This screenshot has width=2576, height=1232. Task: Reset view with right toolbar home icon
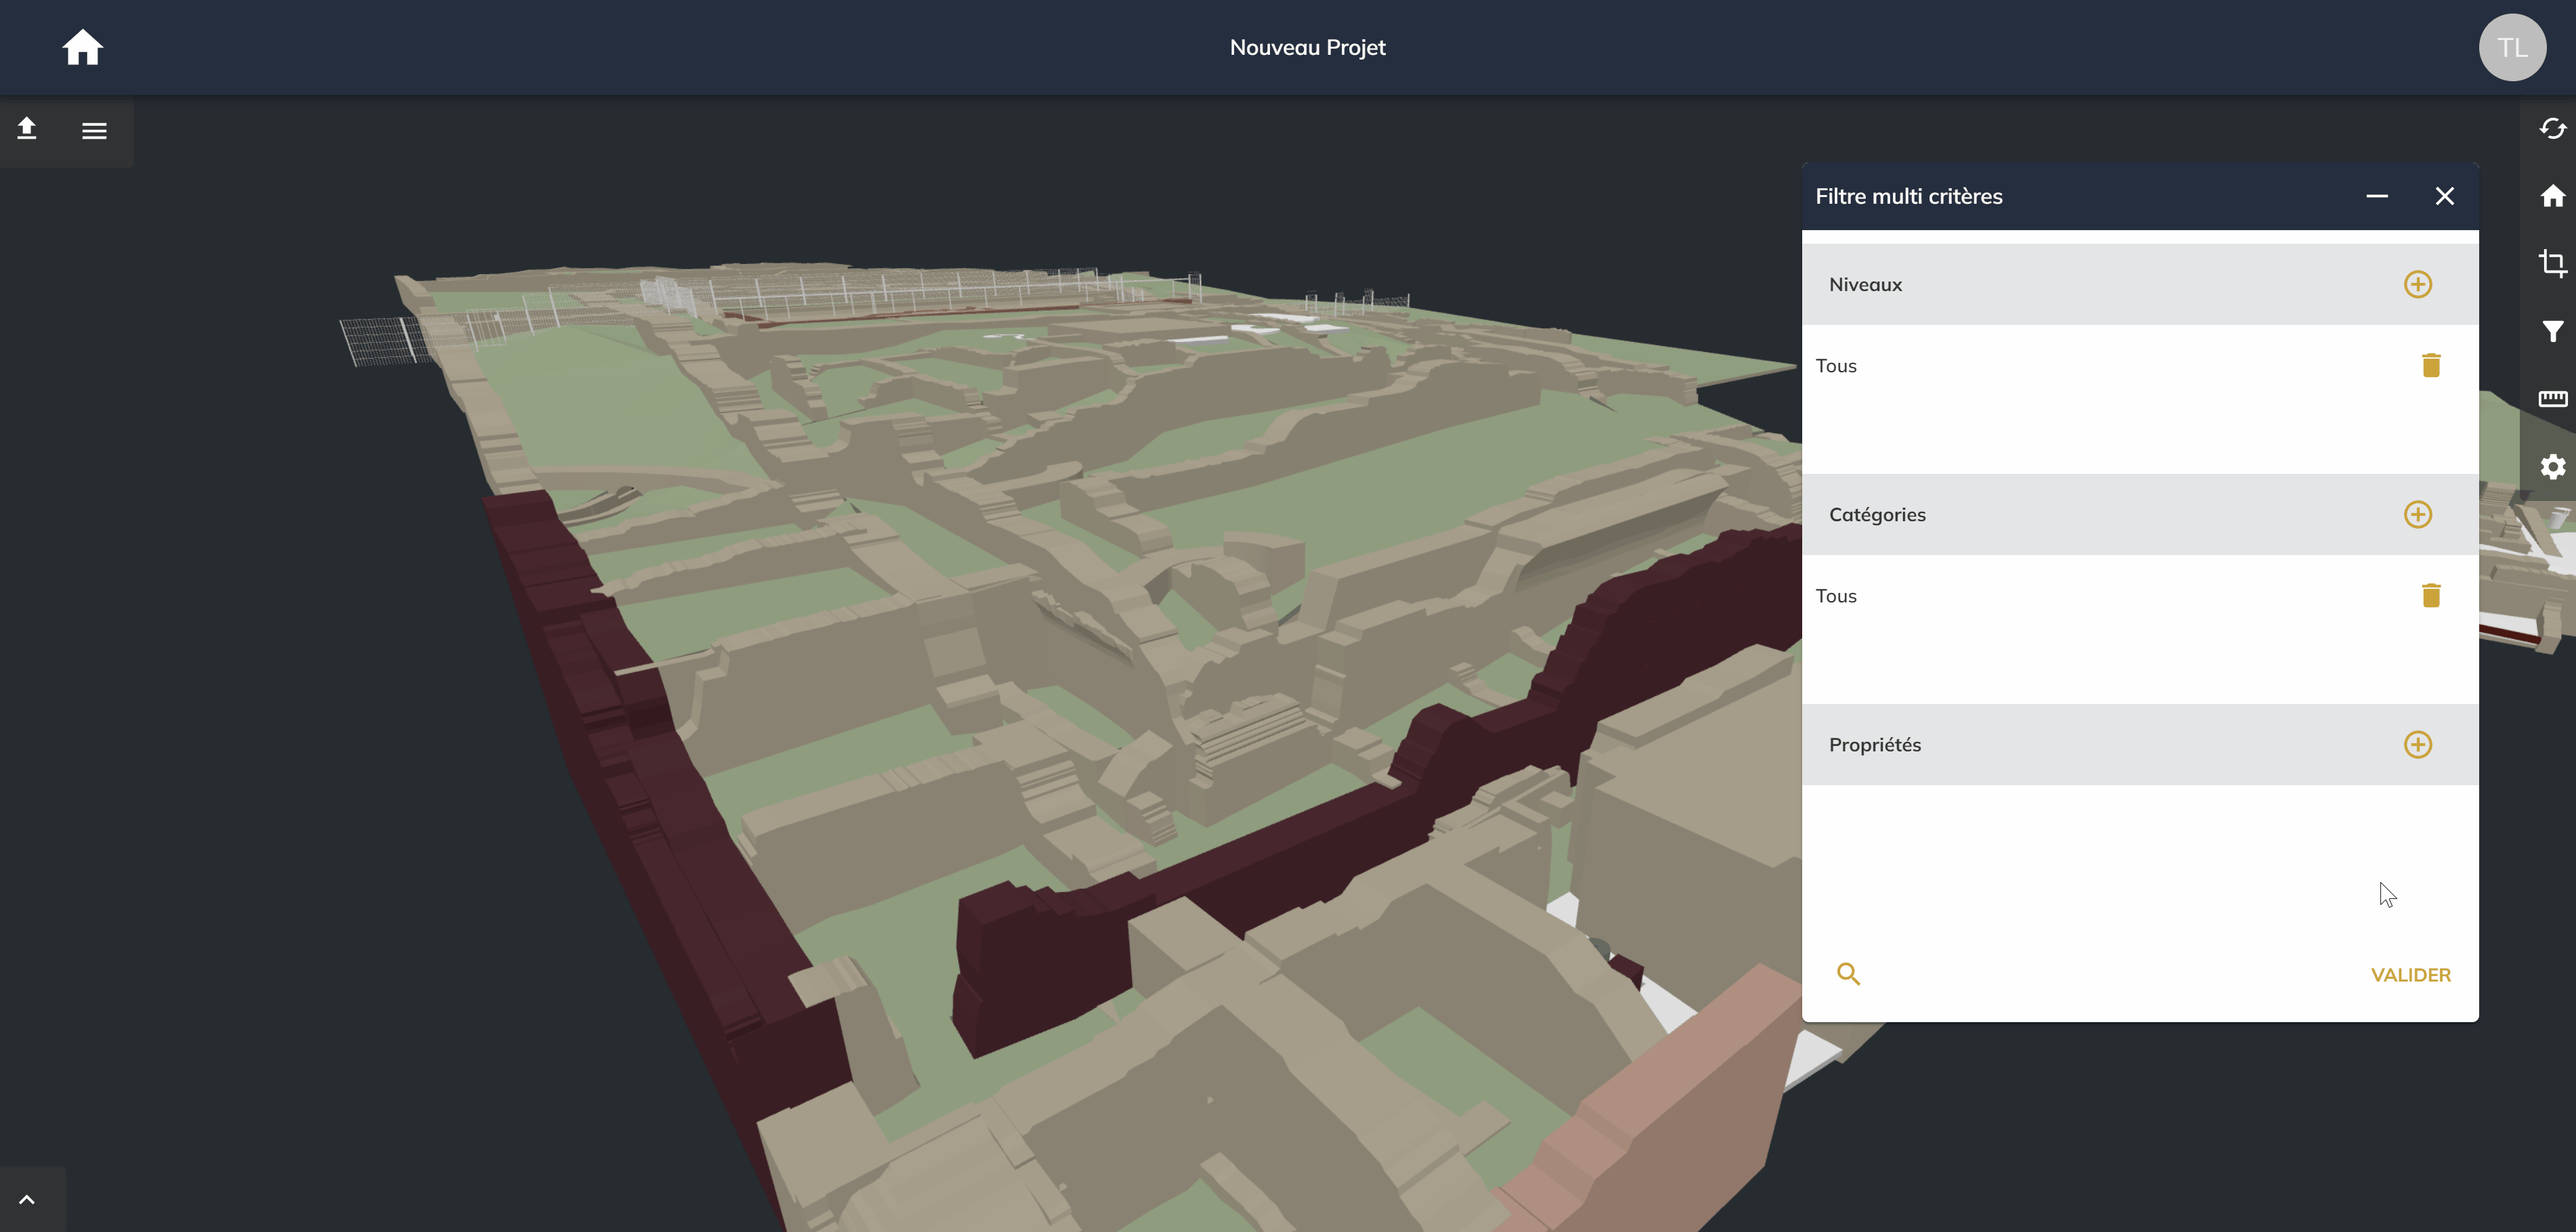(x=2552, y=196)
